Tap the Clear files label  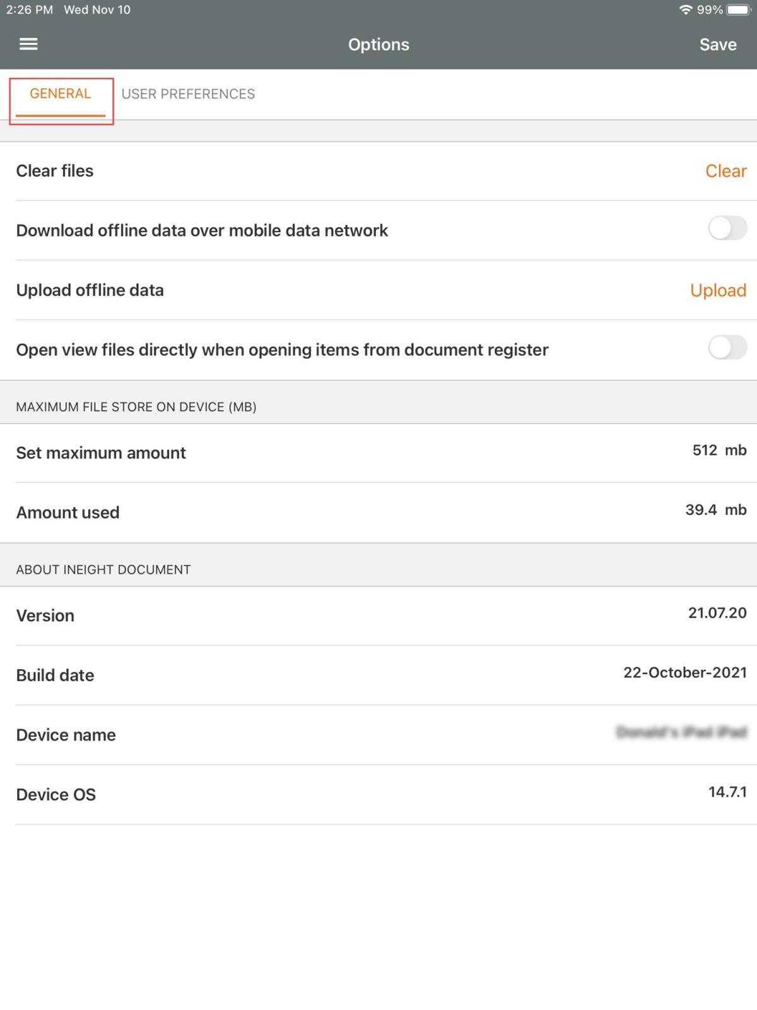pos(55,171)
